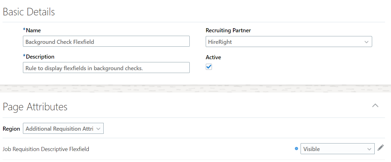The height and width of the screenshot is (162, 391).
Task: Collapse the Page Attributes section
Action: [375, 106]
